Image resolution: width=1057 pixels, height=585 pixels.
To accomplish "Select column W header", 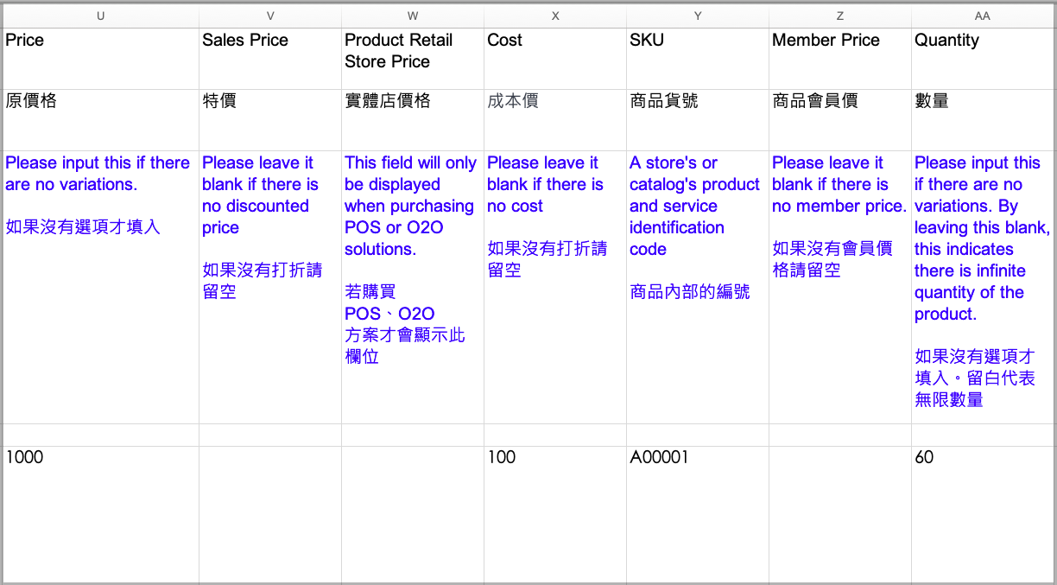I will (x=413, y=16).
